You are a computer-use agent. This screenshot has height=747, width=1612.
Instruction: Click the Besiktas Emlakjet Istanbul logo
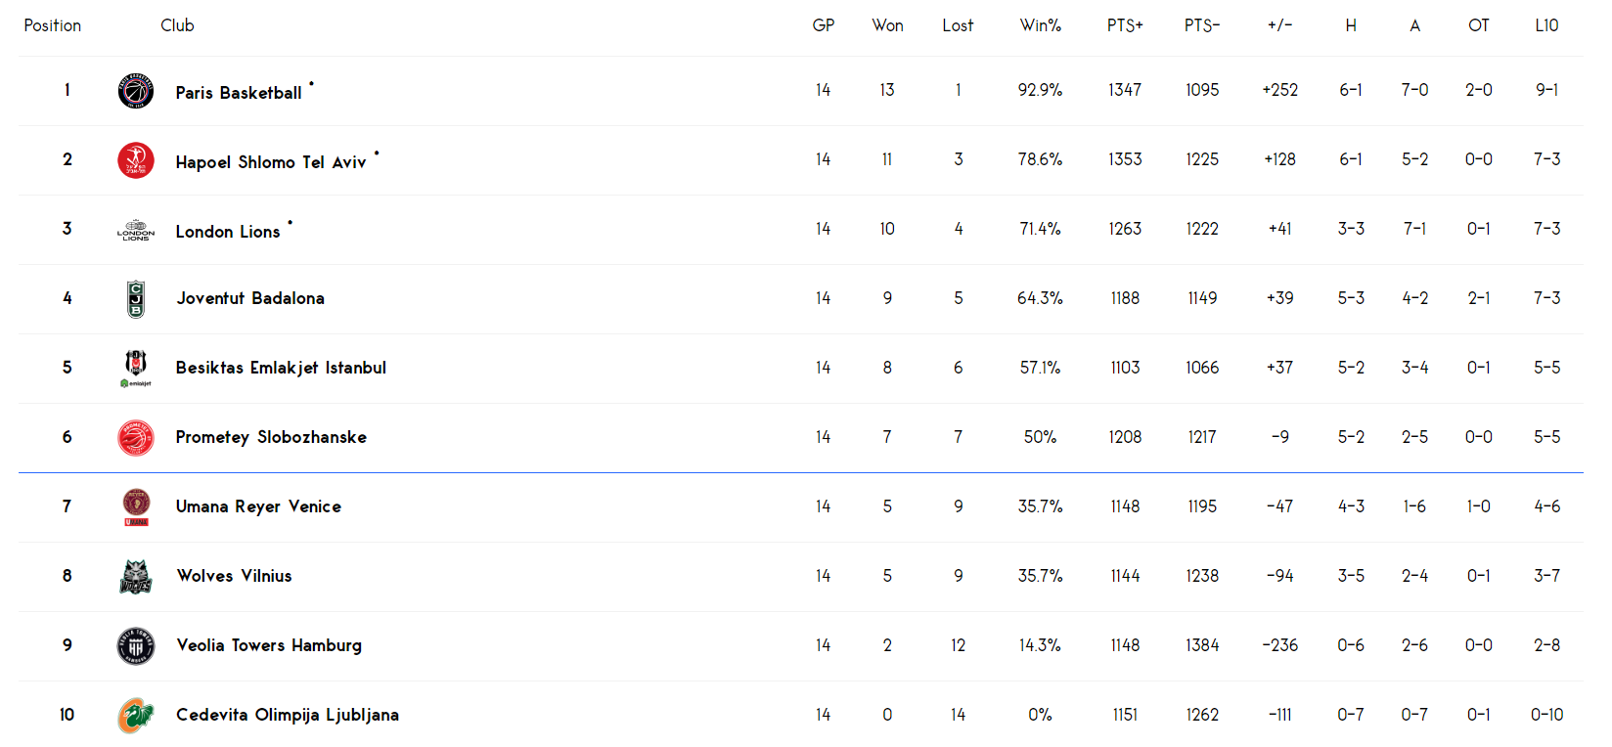click(136, 369)
